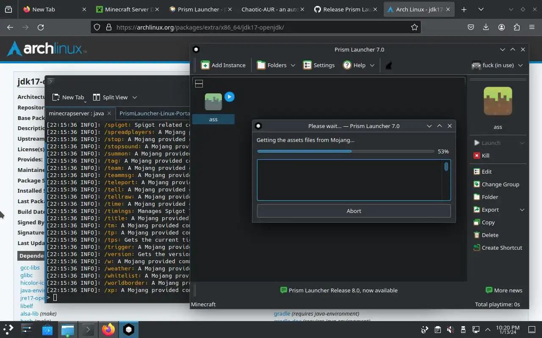Switch to Firefox from the taskbar
The image size is (542, 338).
[x=108, y=330]
